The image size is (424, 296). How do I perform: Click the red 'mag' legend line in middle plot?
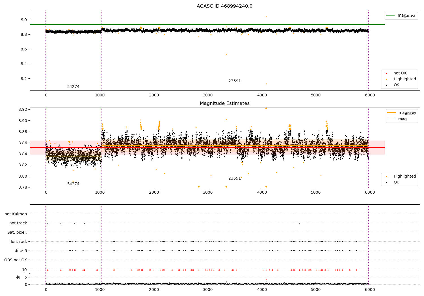391,119
